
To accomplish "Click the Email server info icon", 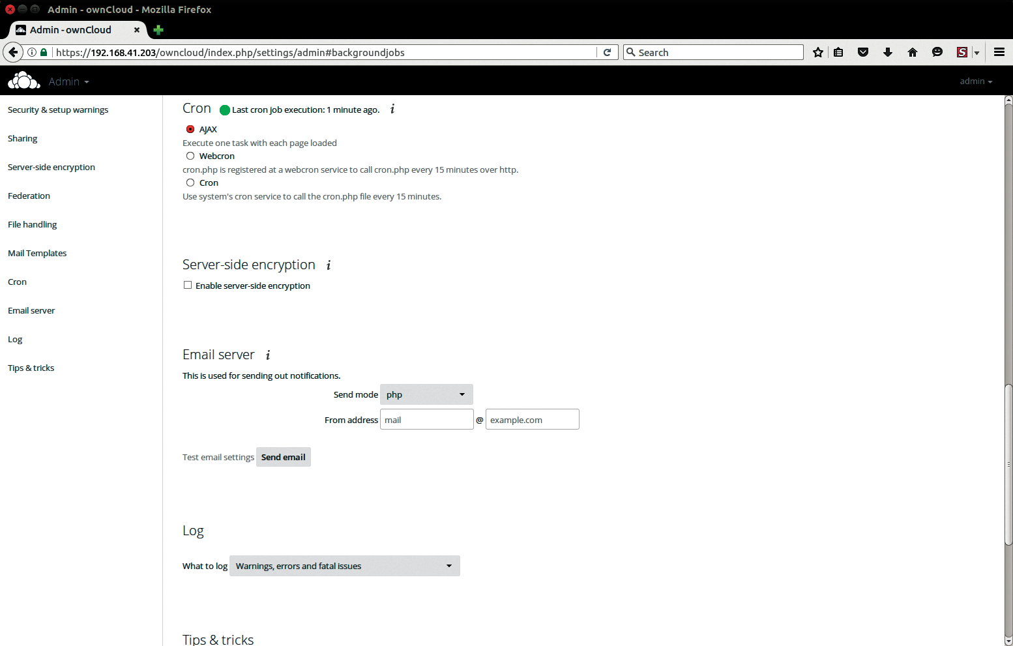I will coord(267,355).
